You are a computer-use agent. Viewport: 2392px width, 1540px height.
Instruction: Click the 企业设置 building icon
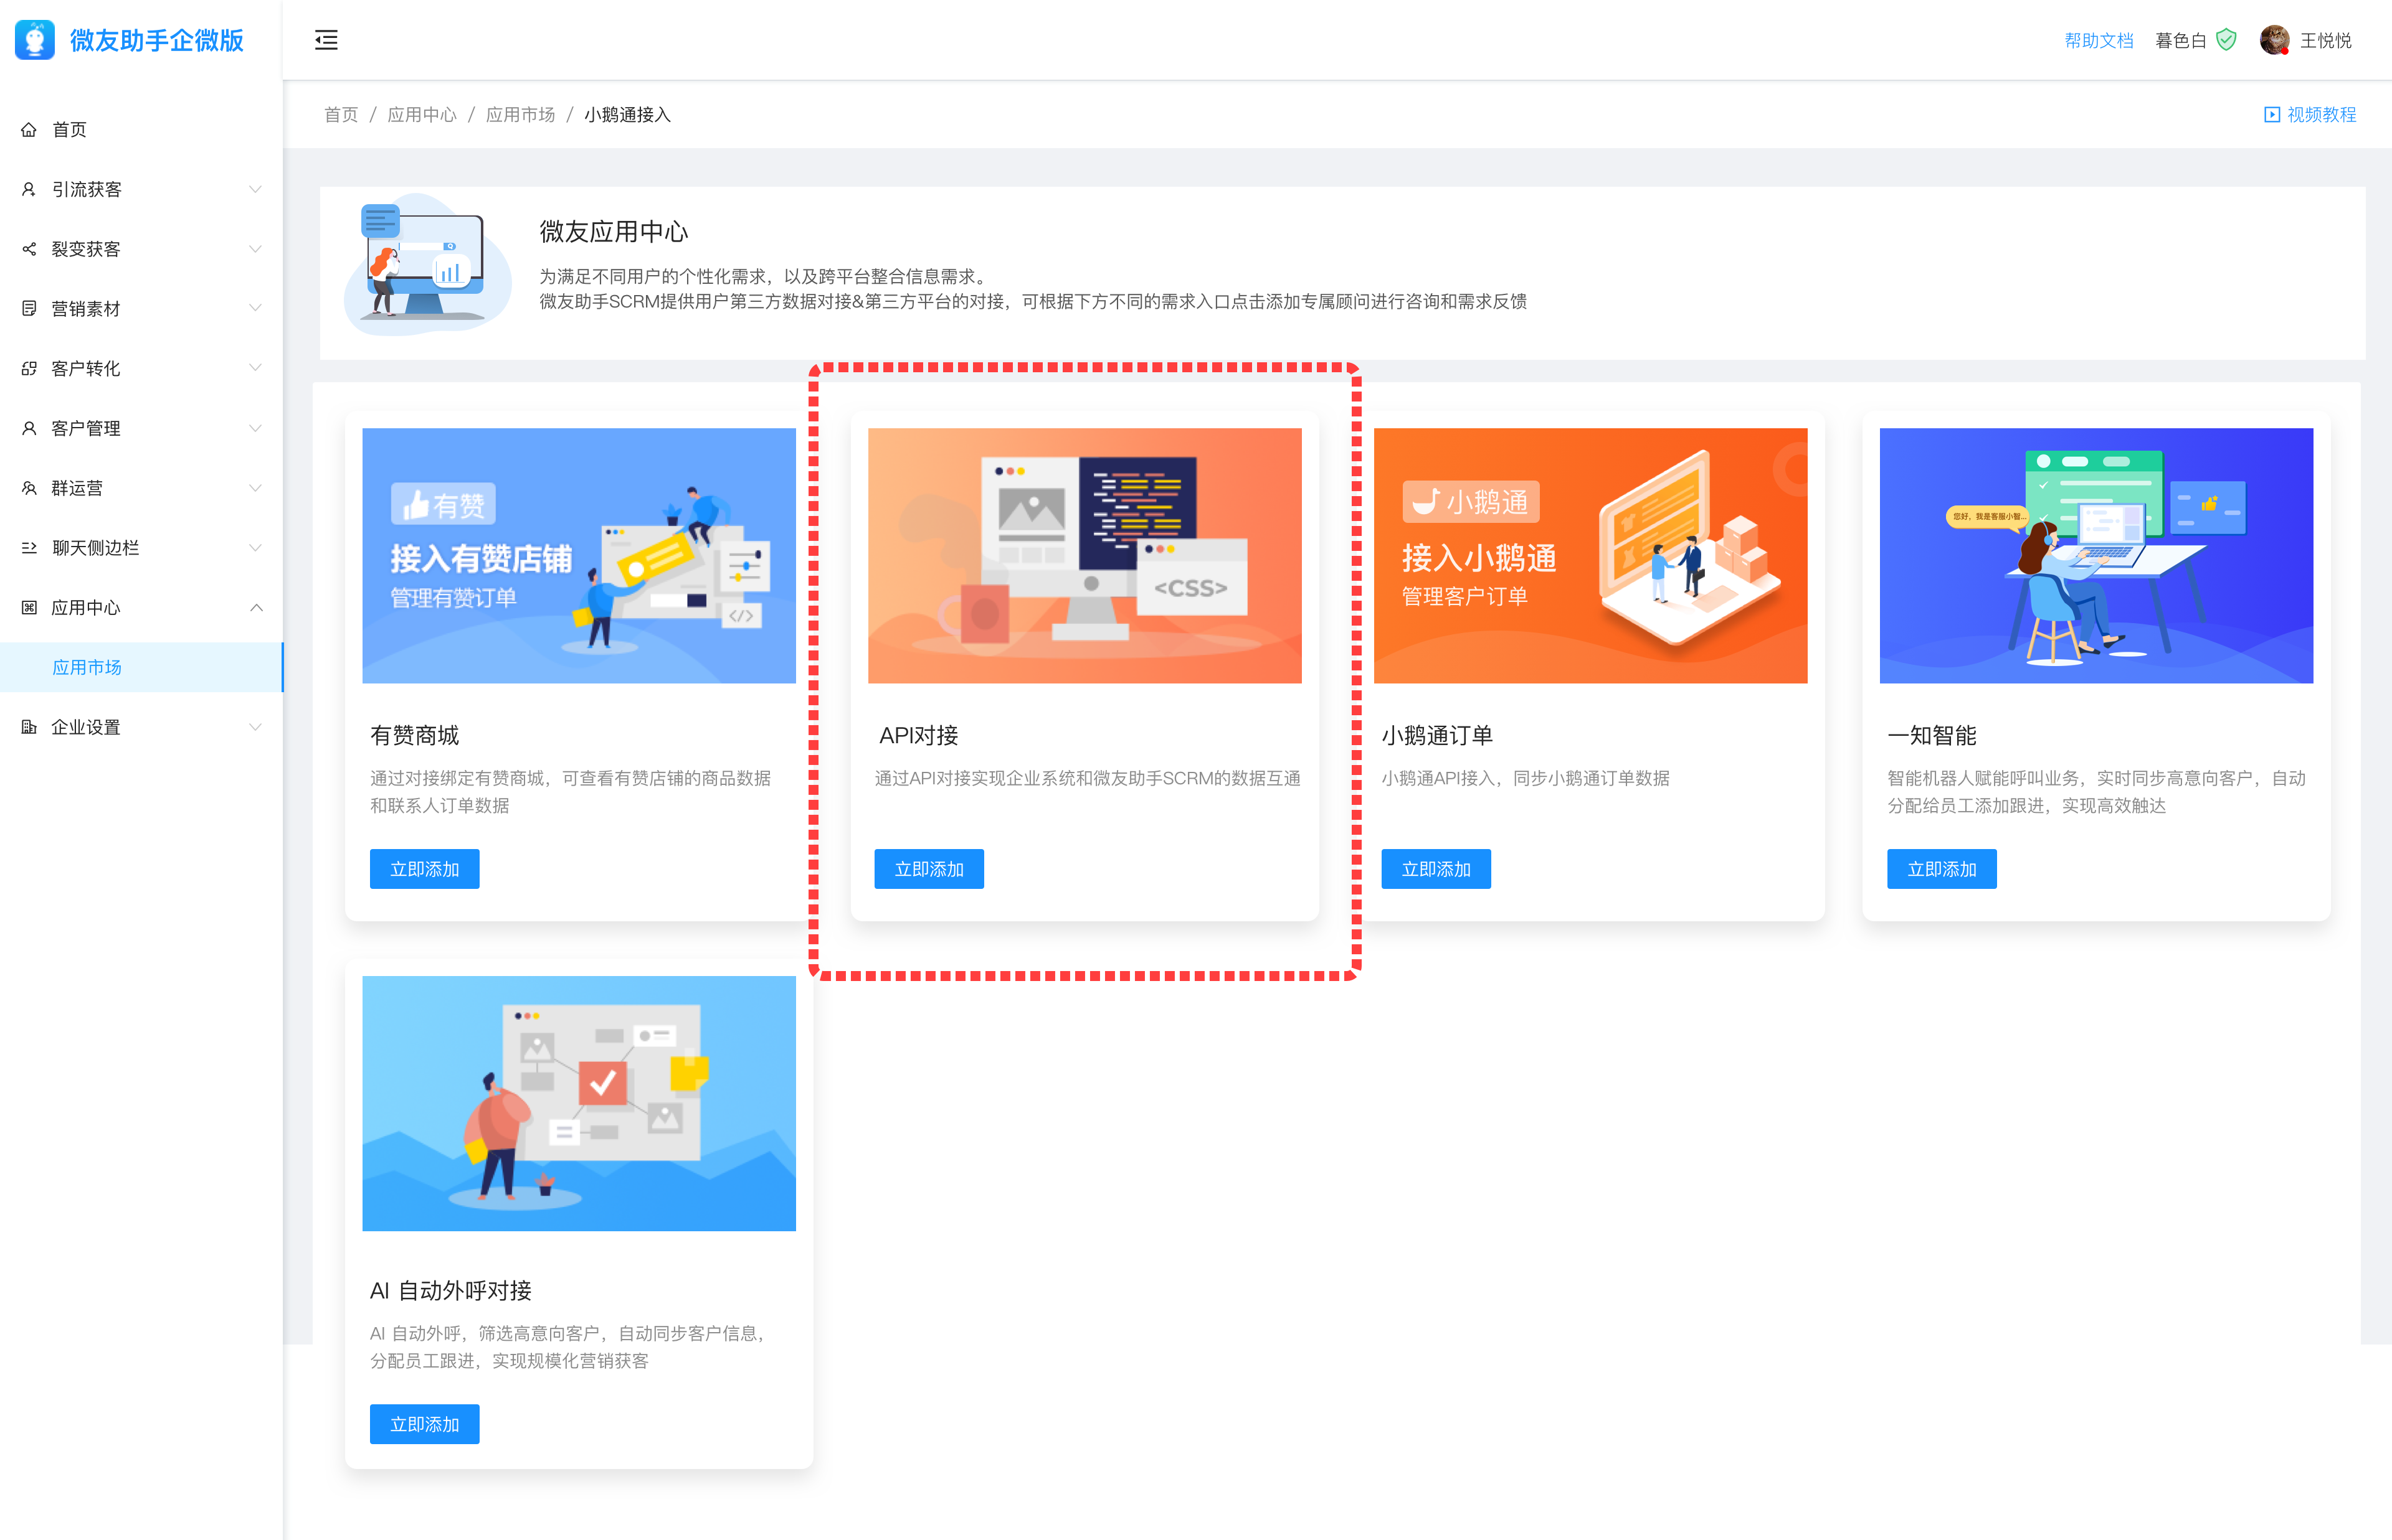click(x=29, y=727)
